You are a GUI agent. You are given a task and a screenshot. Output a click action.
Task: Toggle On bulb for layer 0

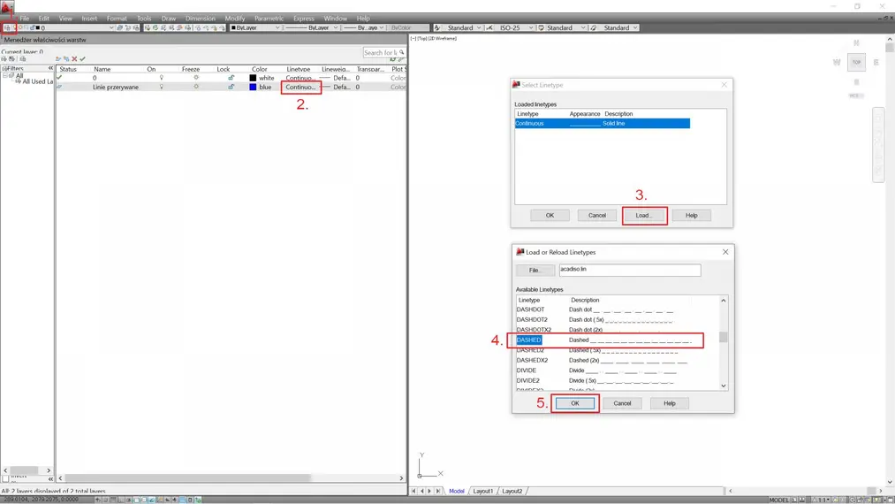pyautogui.click(x=162, y=78)
